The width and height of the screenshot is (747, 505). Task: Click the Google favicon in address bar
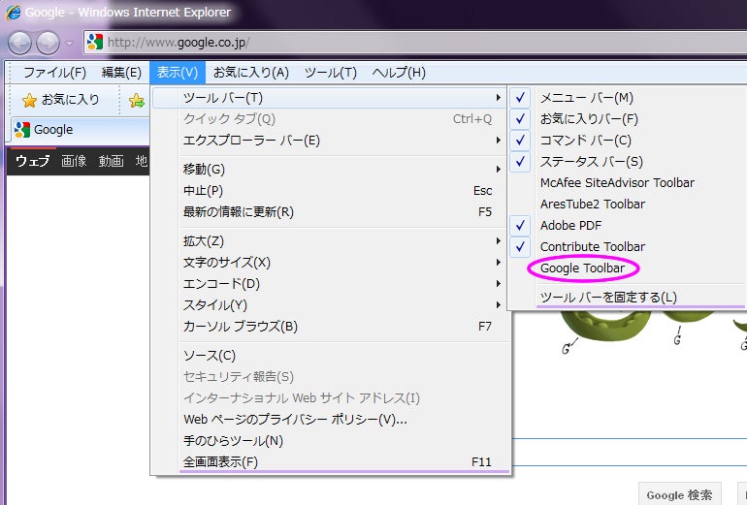coord(95,42)
